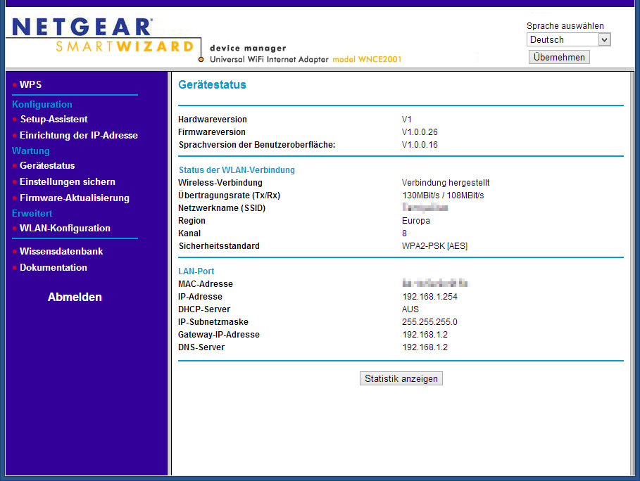Click the Deutsch language combo box
The height and width of the screenshot is (481, 640).
569,39
